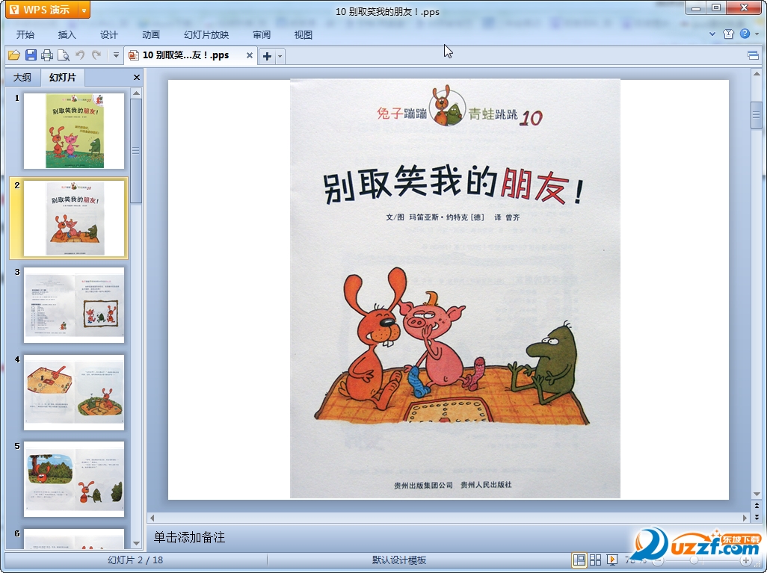Select slide 2 thumbnail

[x=74, y=218]
